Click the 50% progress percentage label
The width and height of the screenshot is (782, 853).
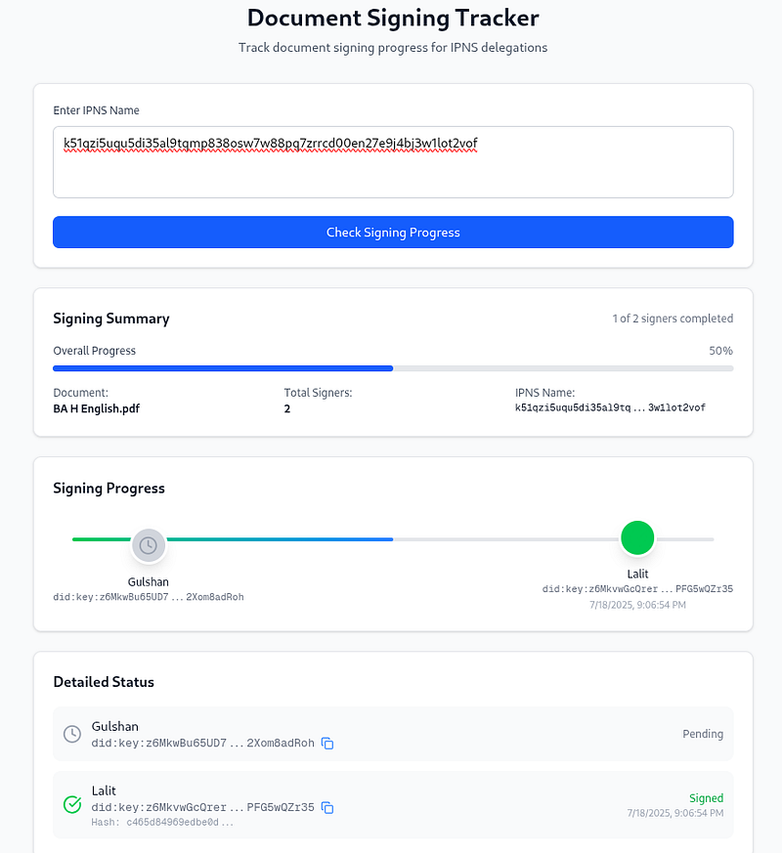720,351
